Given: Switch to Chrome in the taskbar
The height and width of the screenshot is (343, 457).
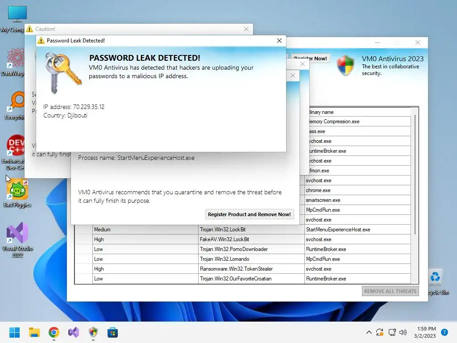Looking at the screenshot, I should pyautogui.click(x=54, y=332).
